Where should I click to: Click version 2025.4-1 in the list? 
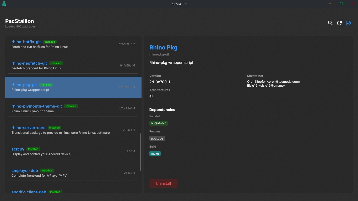[x=129, y=130]
